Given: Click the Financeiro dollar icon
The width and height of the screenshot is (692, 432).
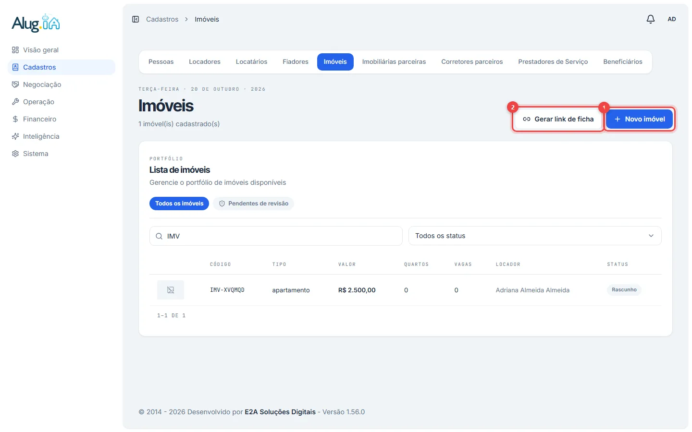Looking at the screenshot, I should tap(15, 119).
